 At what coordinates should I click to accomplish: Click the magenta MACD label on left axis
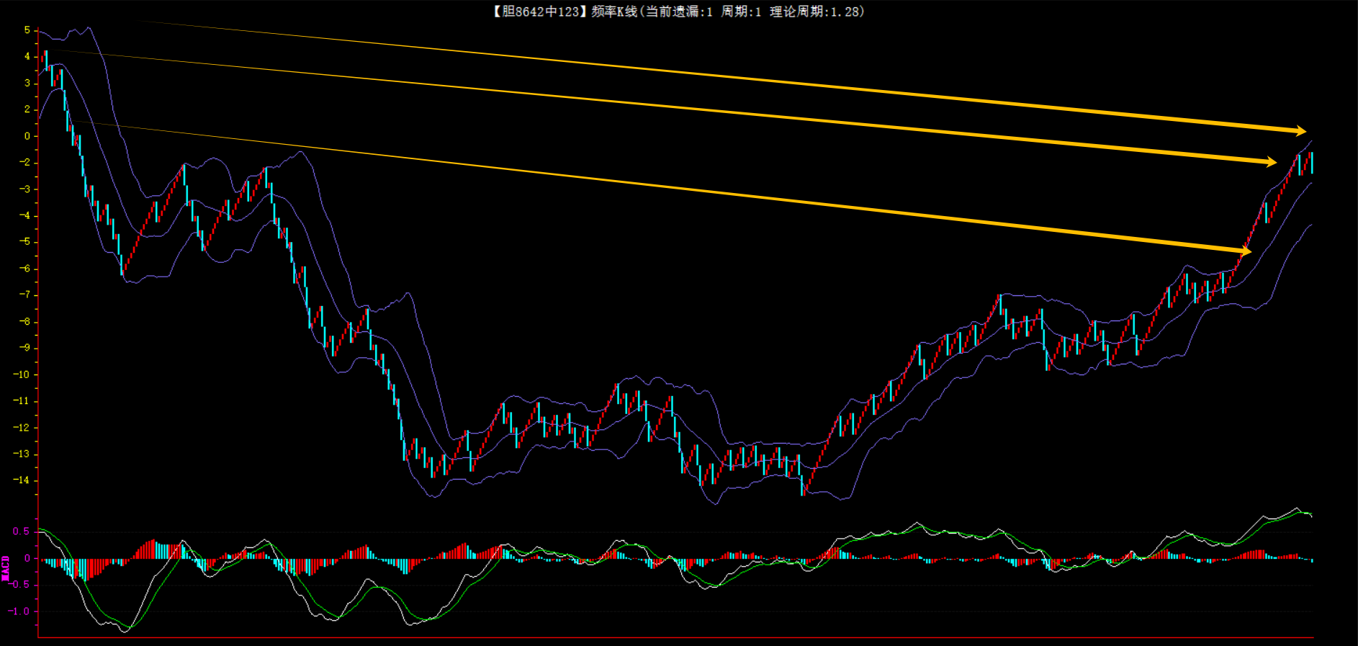(x=6, y=568)
